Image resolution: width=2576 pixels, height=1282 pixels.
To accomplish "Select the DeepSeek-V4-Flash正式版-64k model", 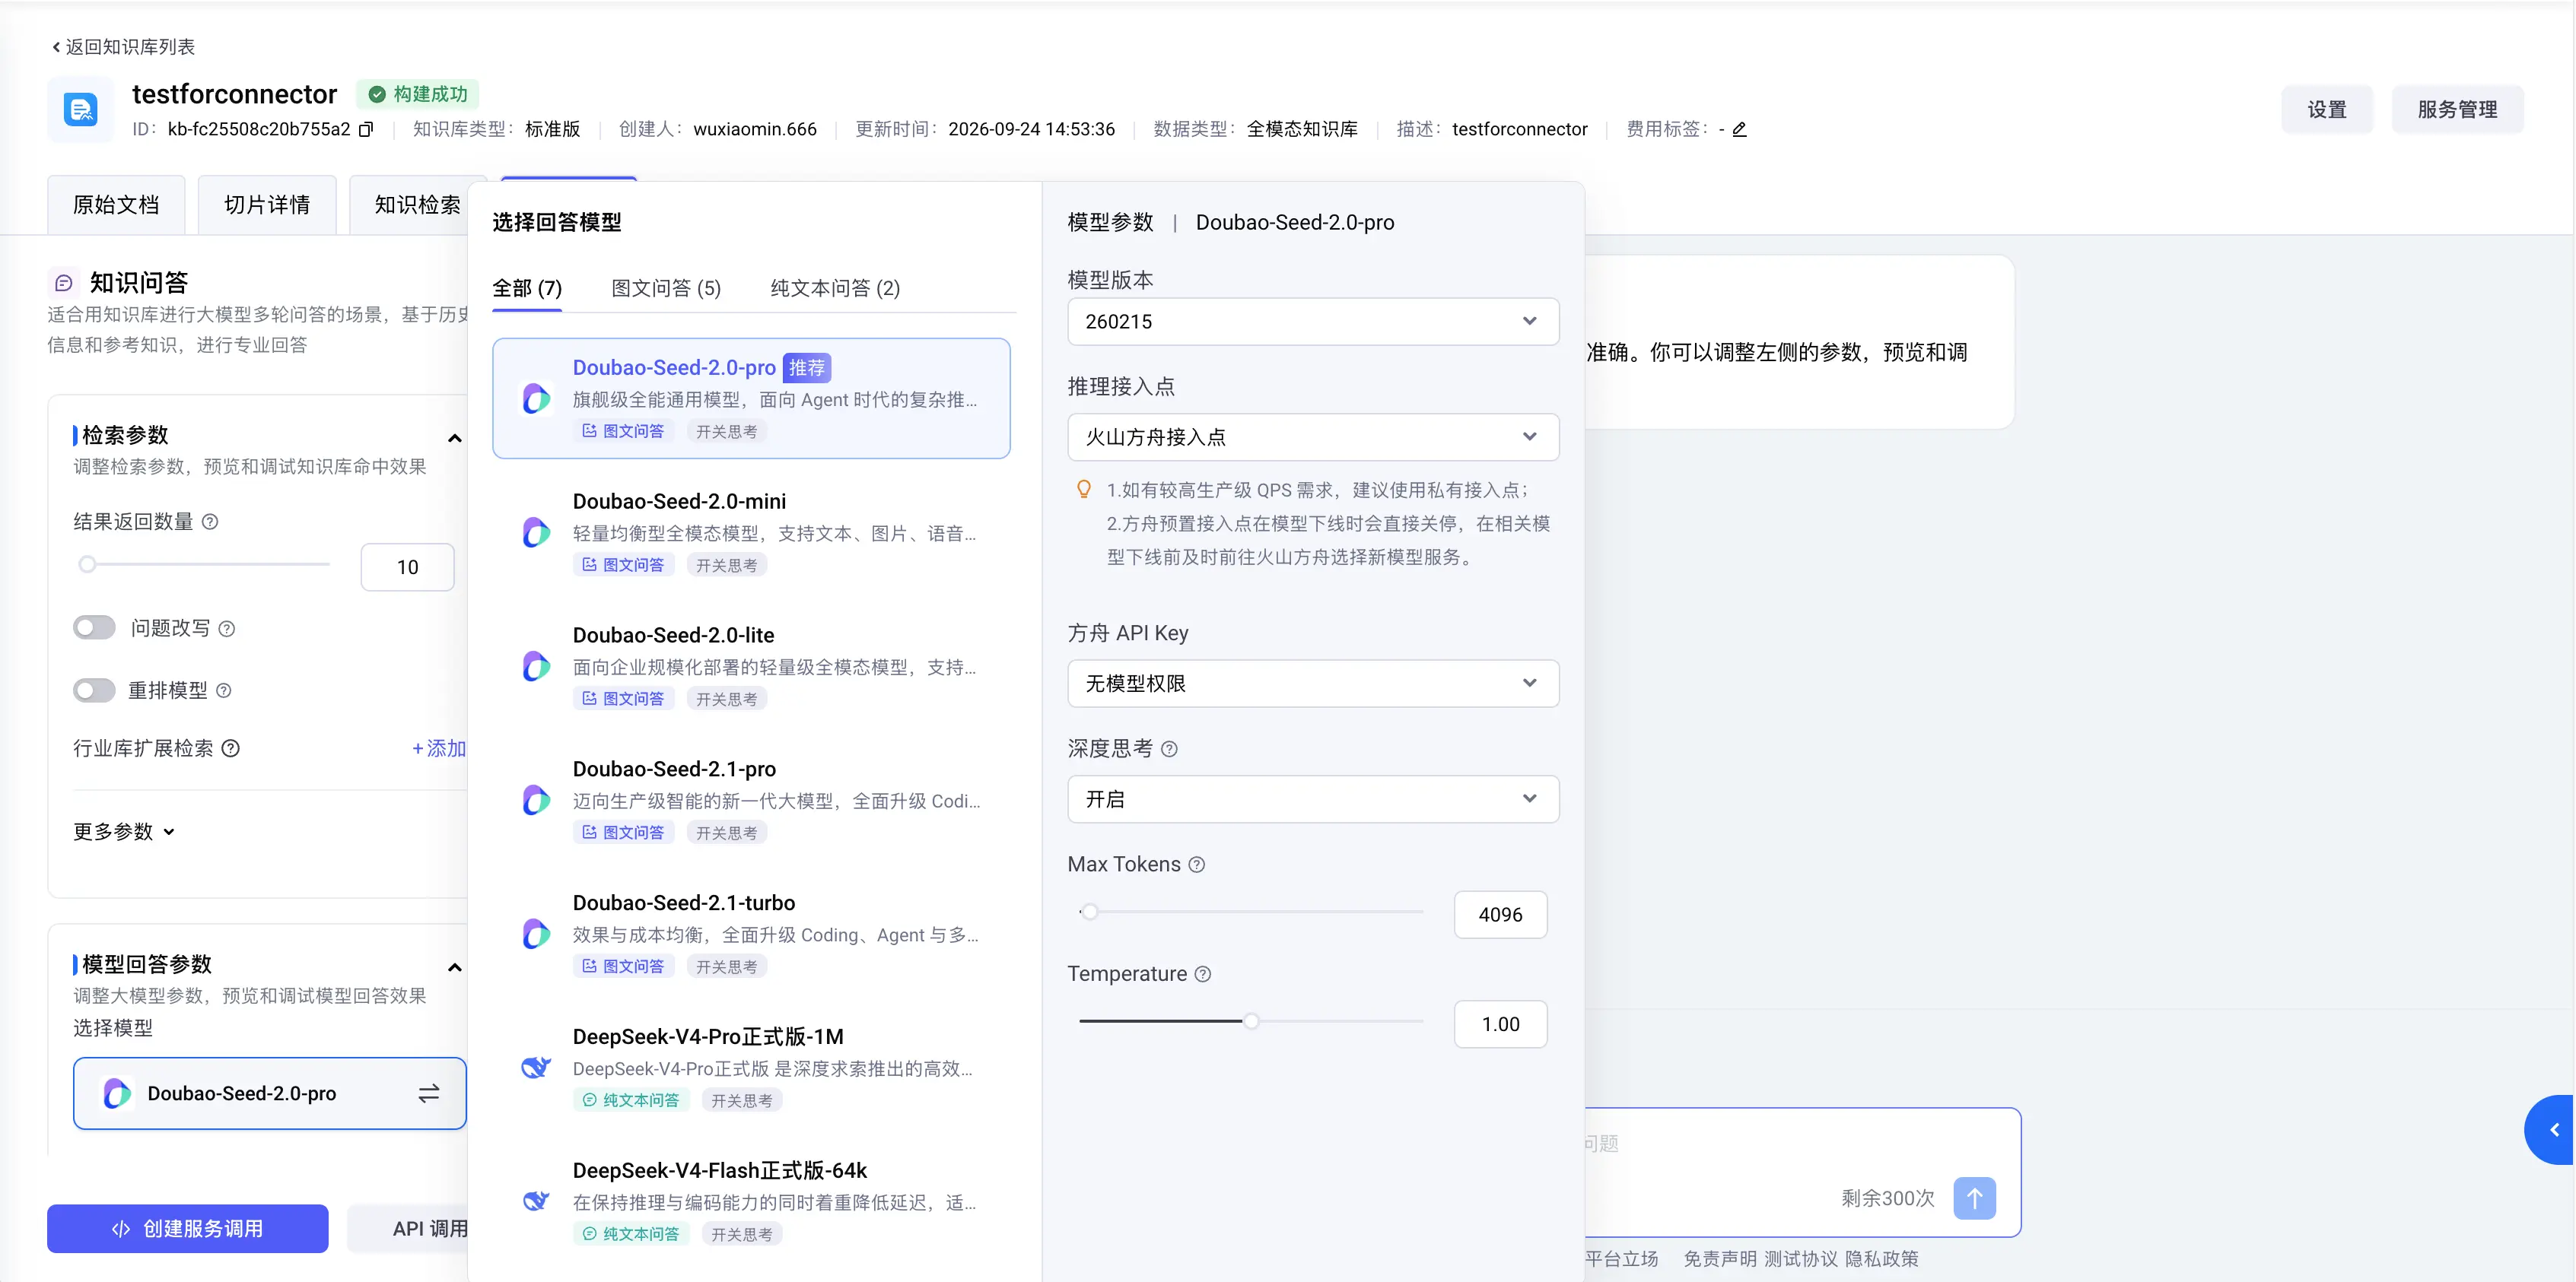I will 751,1201.
